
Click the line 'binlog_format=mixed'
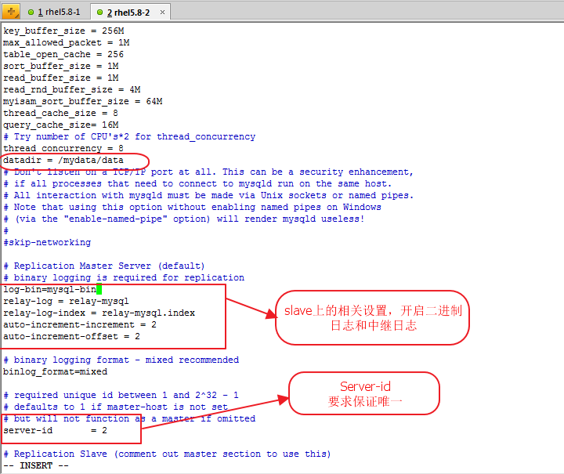pos(55,372)
